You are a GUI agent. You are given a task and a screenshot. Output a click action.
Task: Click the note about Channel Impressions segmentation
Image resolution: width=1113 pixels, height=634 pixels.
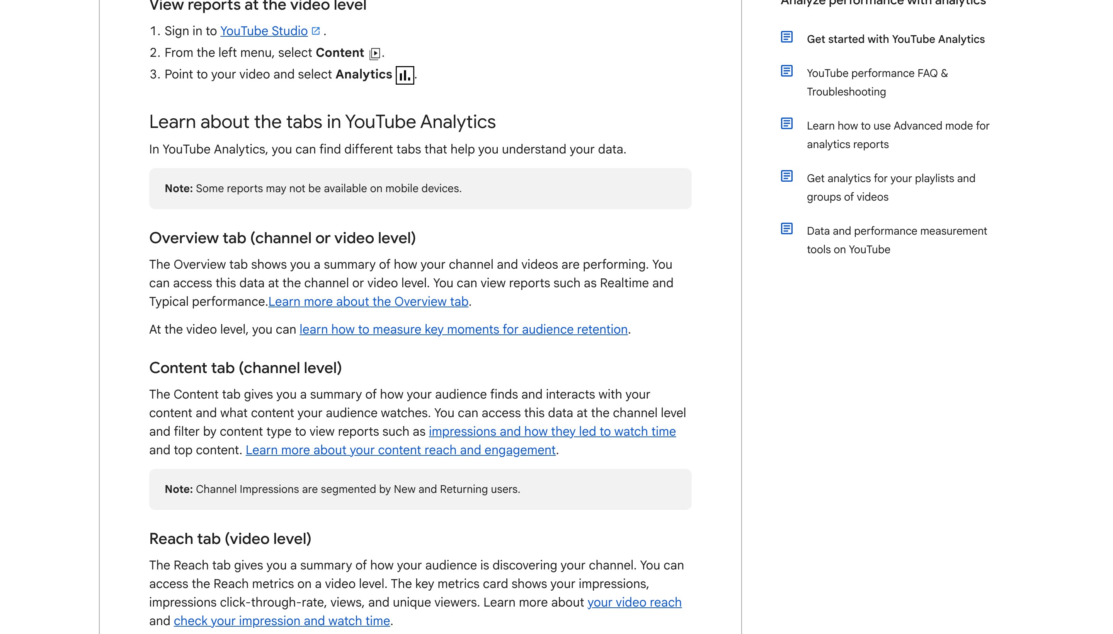[420, 489]
